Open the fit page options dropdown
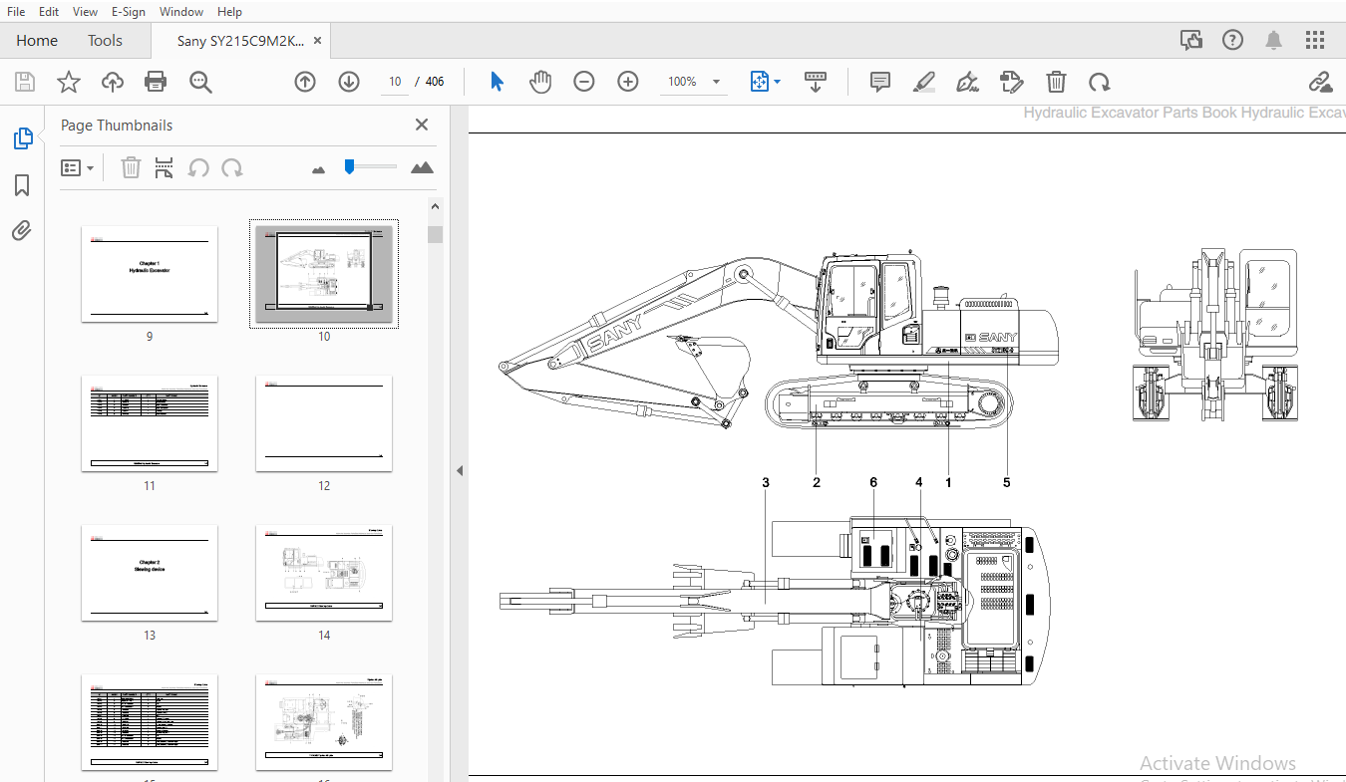1346x782 pixels. tap(765, 82)
